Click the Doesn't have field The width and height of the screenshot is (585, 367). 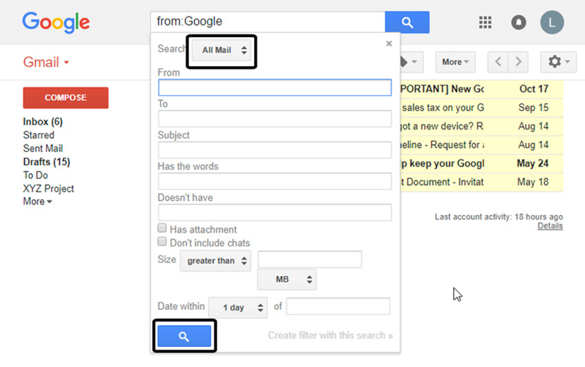click(275, 213)
